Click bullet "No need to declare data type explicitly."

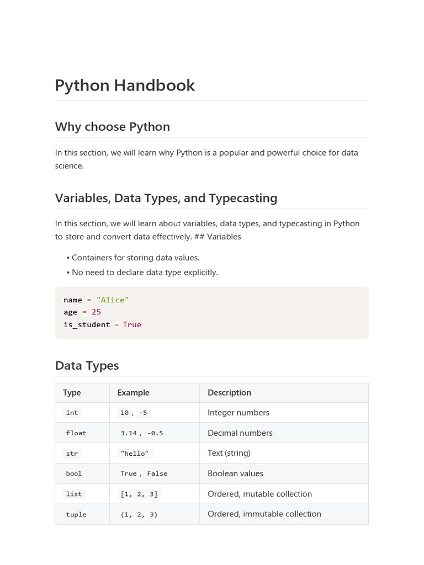click(x=145, y=273)
